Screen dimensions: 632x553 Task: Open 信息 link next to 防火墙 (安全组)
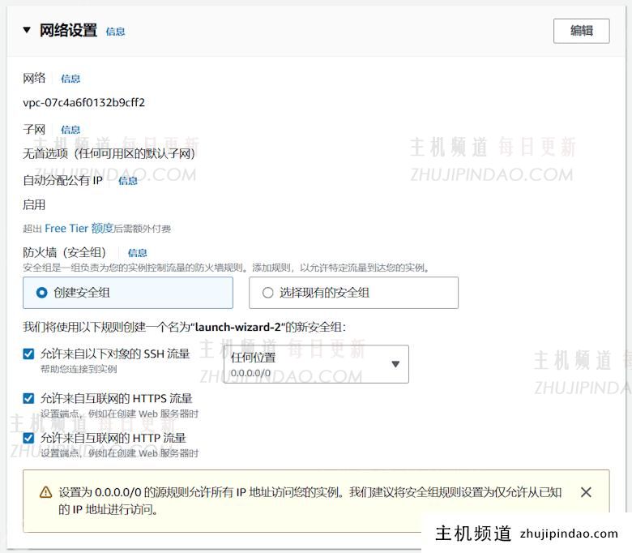coord(138,253)
